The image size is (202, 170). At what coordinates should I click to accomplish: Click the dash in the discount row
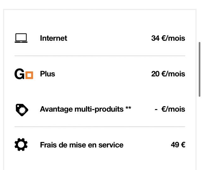[x=156, y=109]
